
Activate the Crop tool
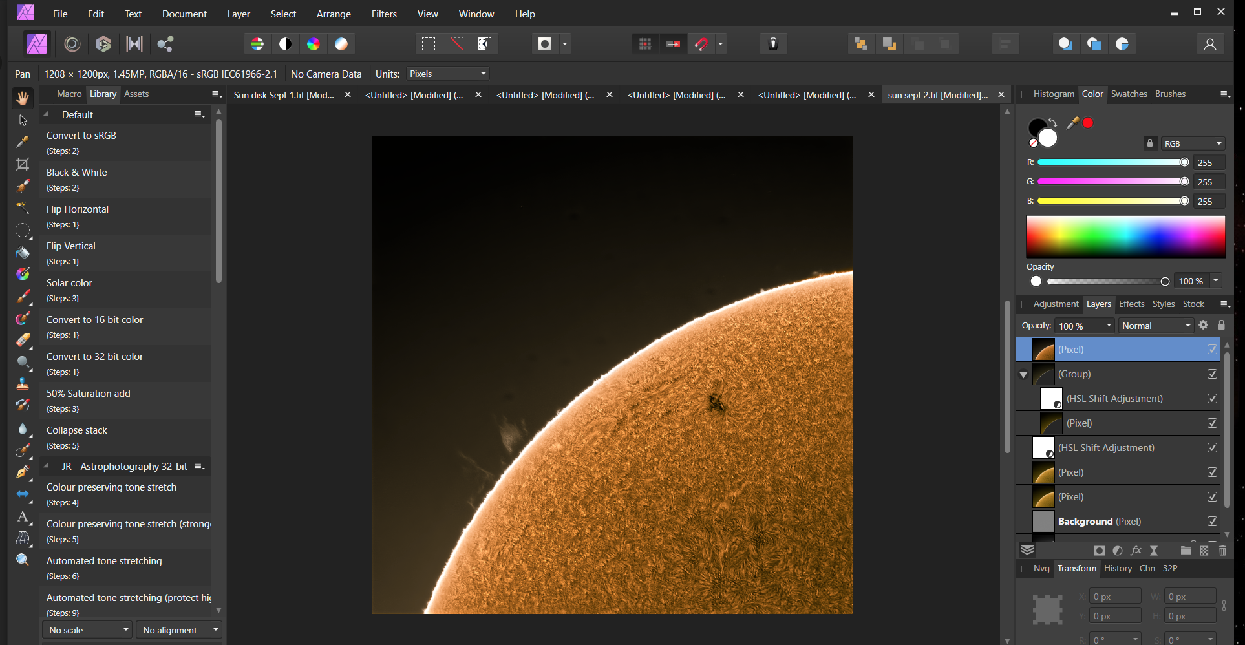(x=23, y=165)
